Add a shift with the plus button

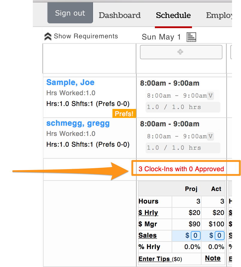tap(181, 52)
